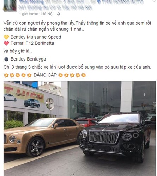Click the black circle emoji beside Bentayga
157x176 pixels.
(x=6, y=59)
